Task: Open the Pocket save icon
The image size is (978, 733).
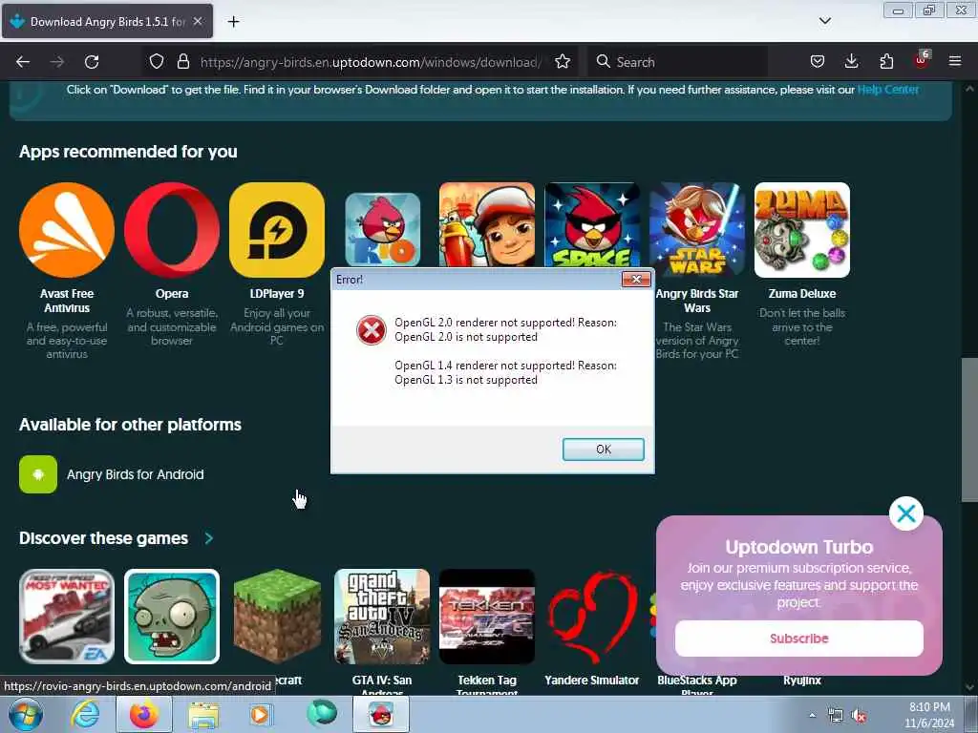Action: [818, 62]
